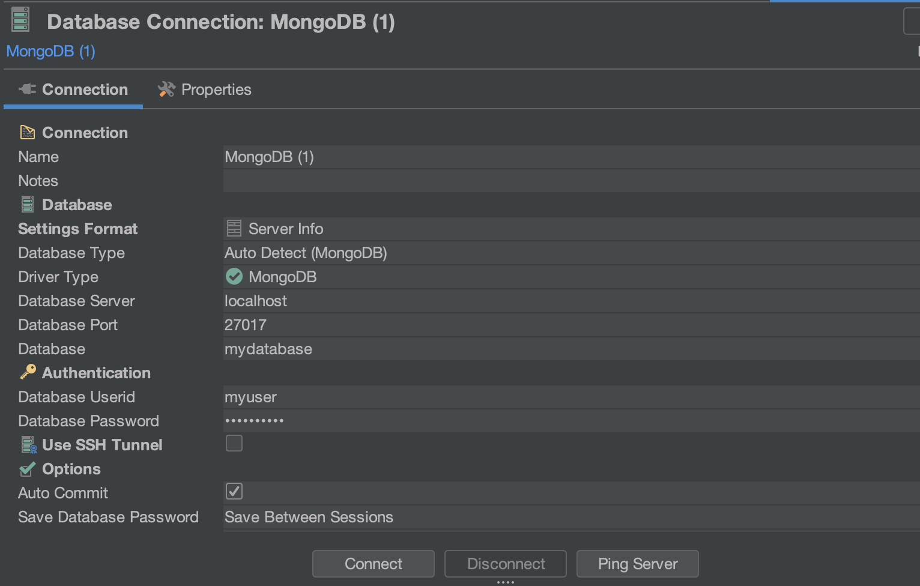Click the green checkmark beside MongoDB driver
This screenshot has width=920, height=586.
click(234, 277)
